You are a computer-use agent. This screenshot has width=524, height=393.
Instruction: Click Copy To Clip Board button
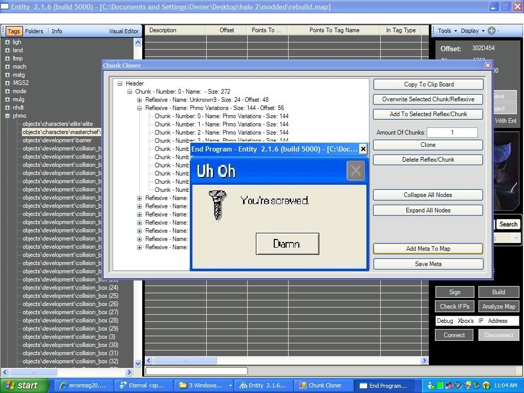pos(428,84)
